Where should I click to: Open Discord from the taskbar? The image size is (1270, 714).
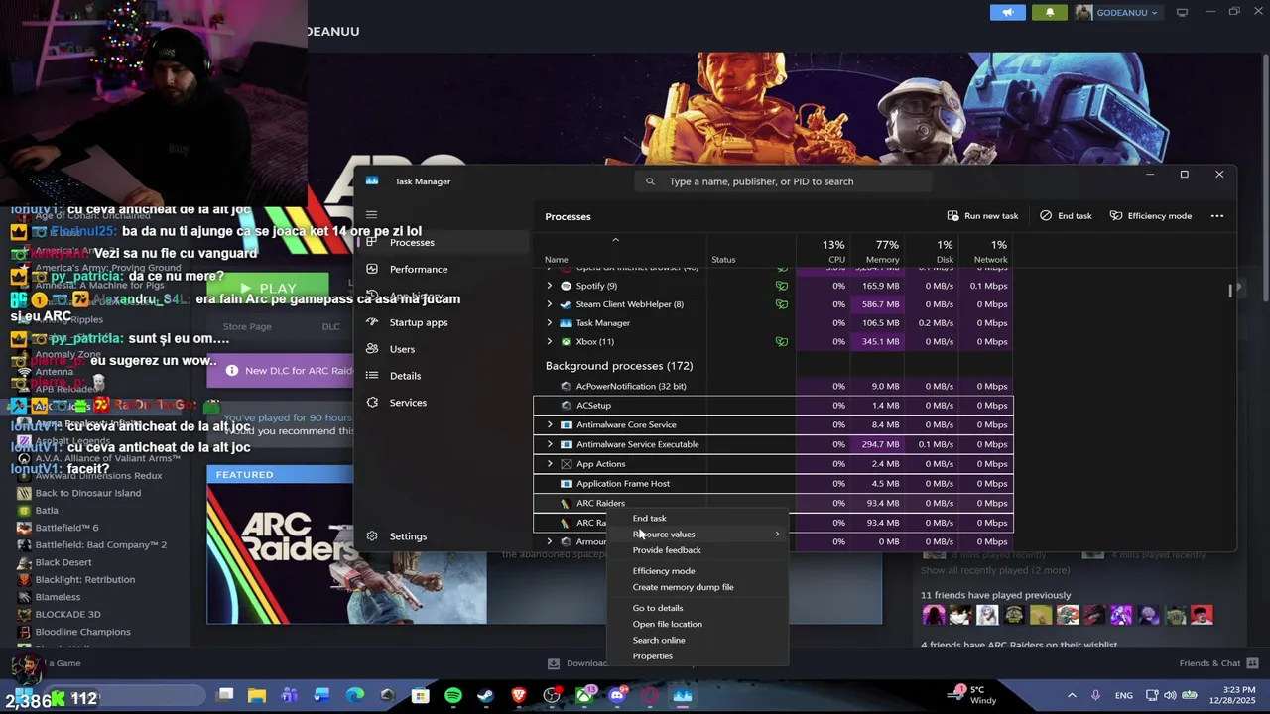[x=617, y=696]
